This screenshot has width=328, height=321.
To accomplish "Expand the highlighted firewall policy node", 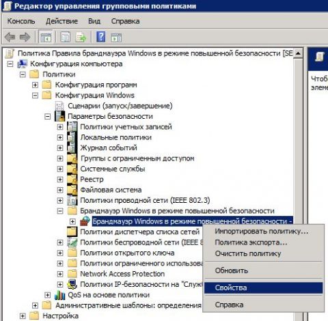I will click(x=72, y=221).
